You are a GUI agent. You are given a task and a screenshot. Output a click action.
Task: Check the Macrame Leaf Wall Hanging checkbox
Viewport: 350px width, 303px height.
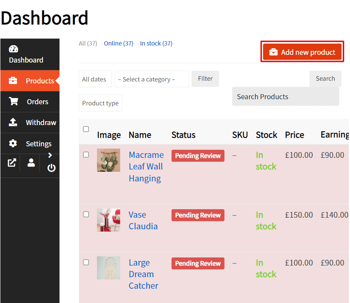click(86, 155)
